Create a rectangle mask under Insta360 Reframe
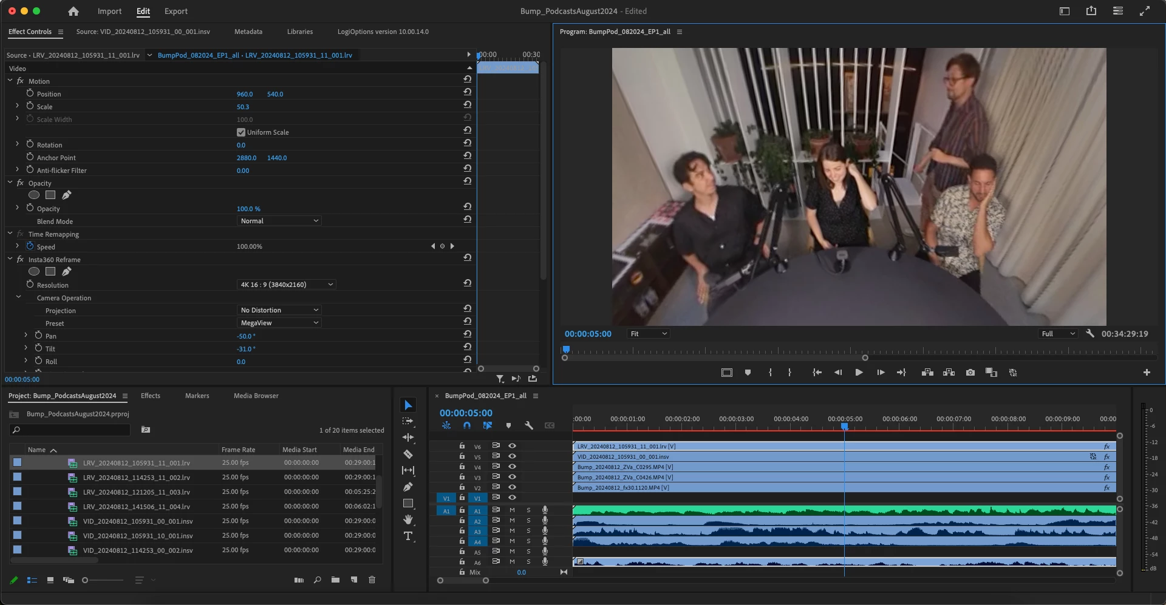Screen dimensions: 1166x605 (50, 271)
